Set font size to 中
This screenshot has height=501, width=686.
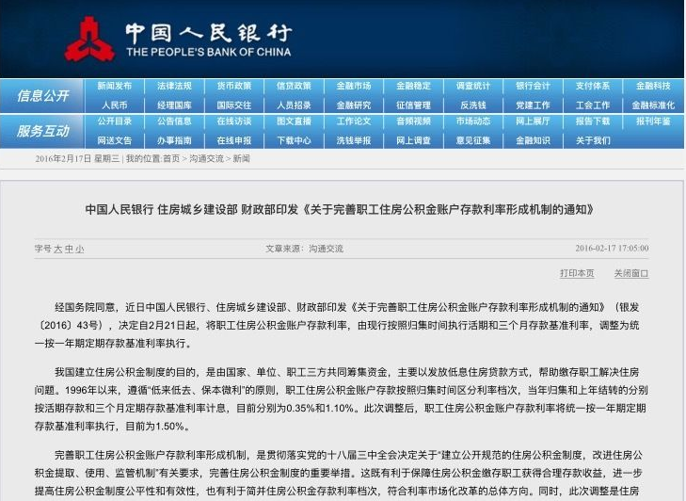(x=69, y=249)
